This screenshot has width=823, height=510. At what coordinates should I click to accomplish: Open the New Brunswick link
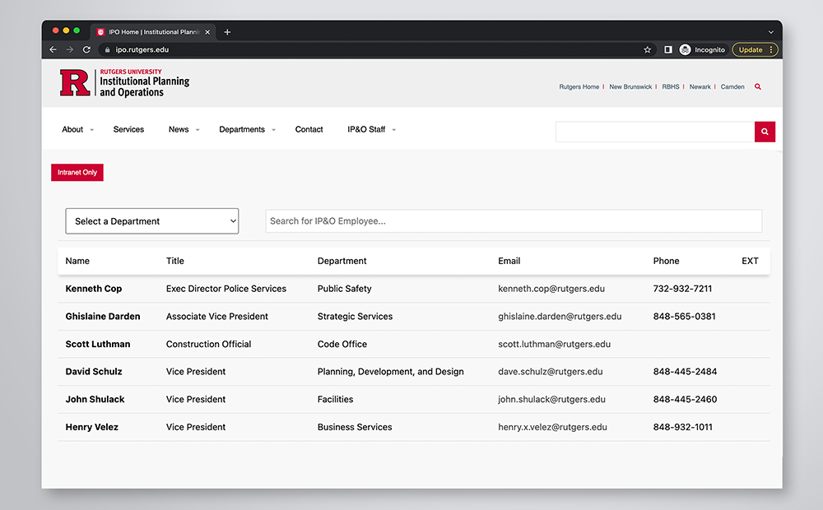click(x=630, y=87)
